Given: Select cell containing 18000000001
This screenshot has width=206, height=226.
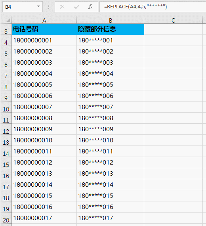Looking at the screenshot, I should point(44,40).
